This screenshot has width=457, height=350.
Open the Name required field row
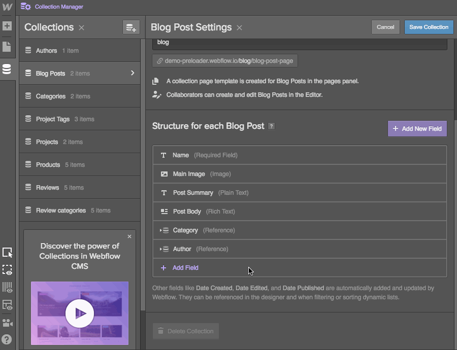click(300, 155)
